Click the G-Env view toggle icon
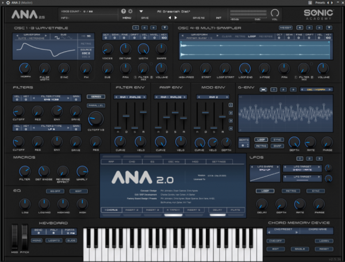 263,90
